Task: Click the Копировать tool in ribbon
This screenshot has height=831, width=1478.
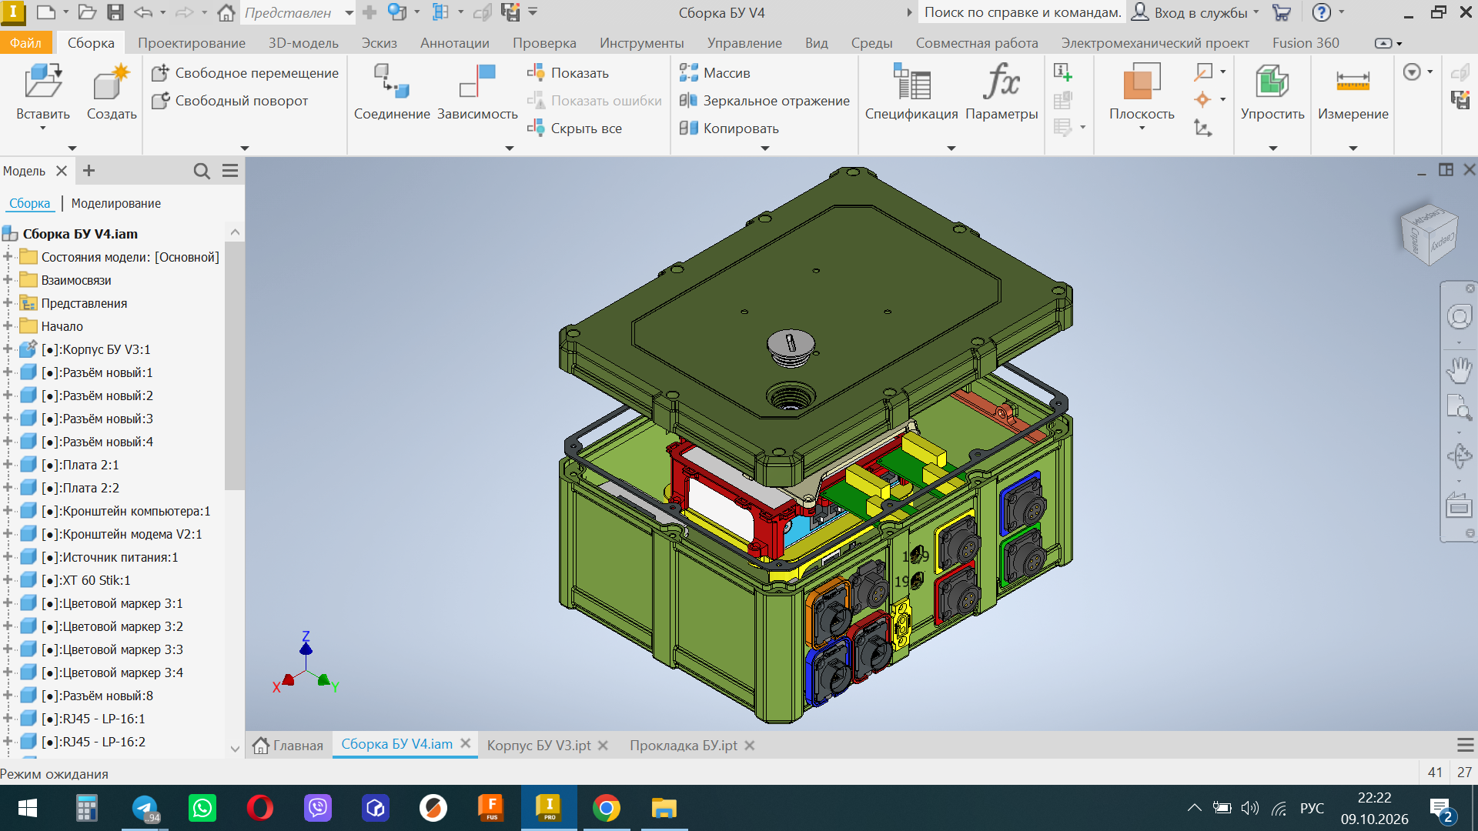Action: (x=729, y=128)
